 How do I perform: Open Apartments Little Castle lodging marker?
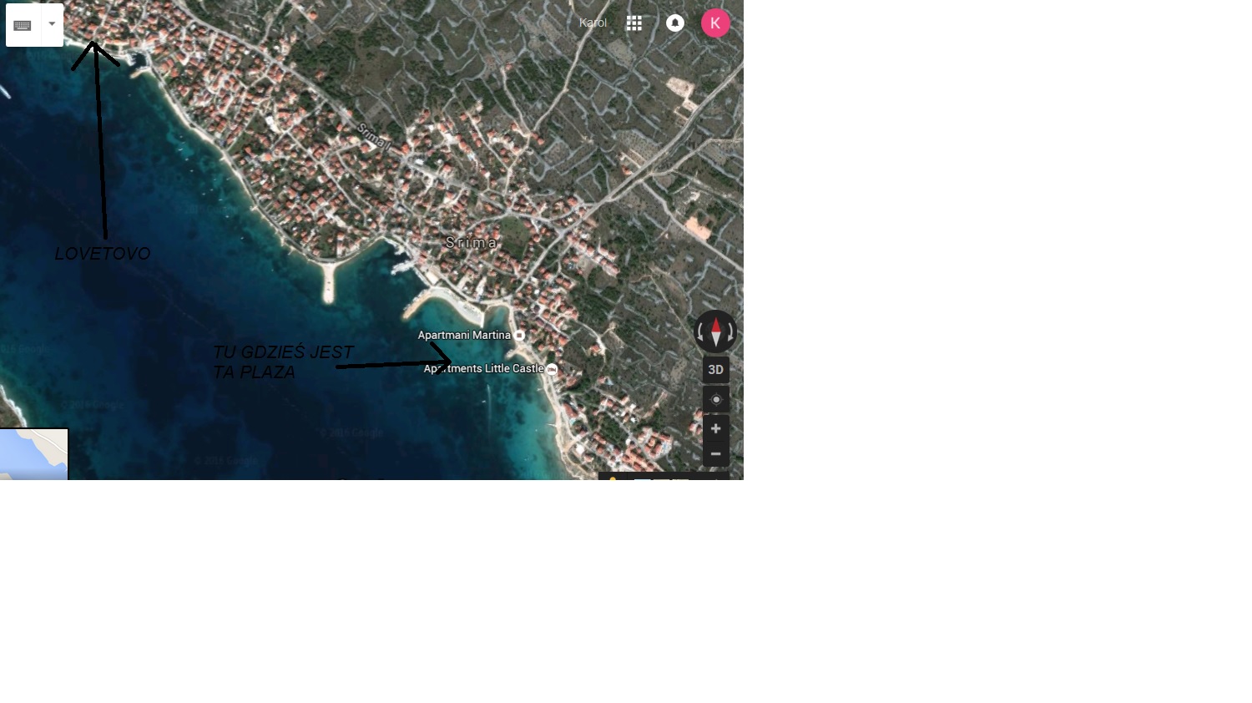click(x=552, y=369)
